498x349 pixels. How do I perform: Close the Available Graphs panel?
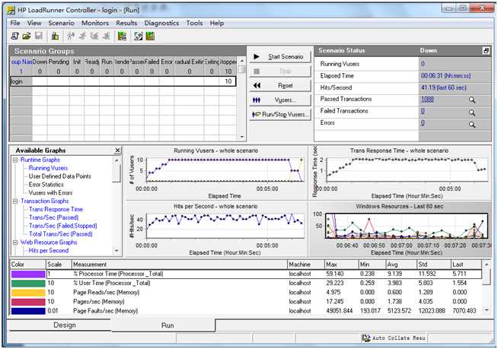pos(117,151)
